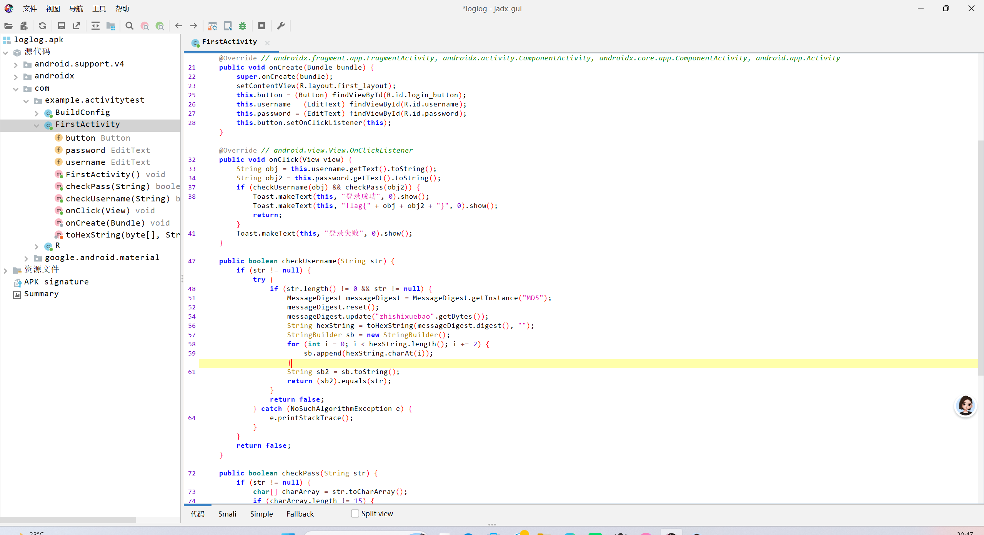Click the text search magnifier icon

(x=130, y=26)
